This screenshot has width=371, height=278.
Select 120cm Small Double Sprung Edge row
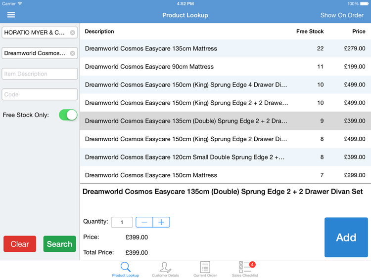pos(226,157)
